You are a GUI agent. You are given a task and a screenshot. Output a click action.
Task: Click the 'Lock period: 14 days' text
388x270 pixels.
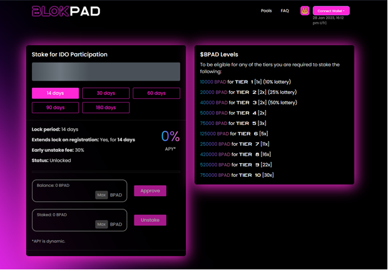coord(55,129)
